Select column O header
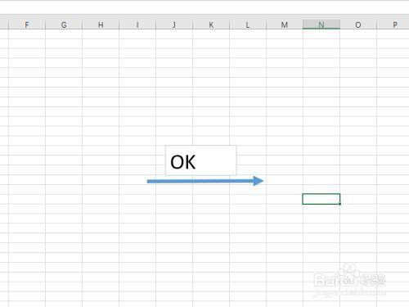Viewport: 409px width, 307px height. coord(358,25)
